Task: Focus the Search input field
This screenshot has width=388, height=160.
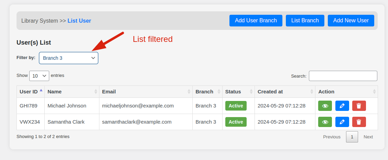Action: (343, 76)
